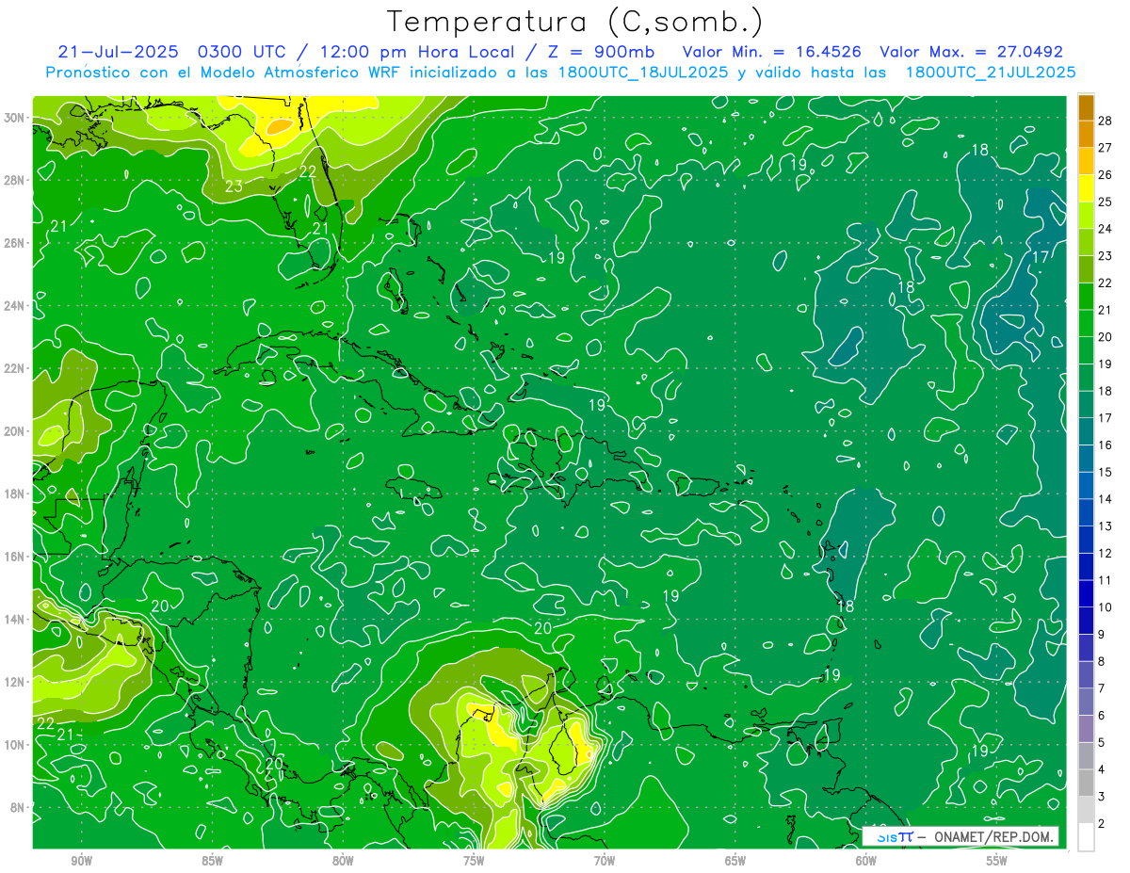Click the "55W" longitude axis label
The image size is (1130, 873).
click(x=996, y=861)
